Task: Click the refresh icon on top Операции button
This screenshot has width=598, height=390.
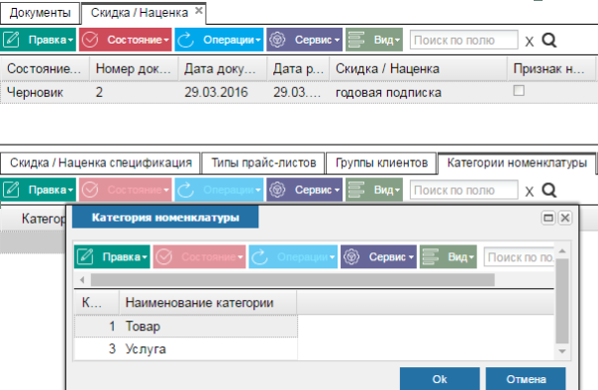Action: [x=186, y=40]
